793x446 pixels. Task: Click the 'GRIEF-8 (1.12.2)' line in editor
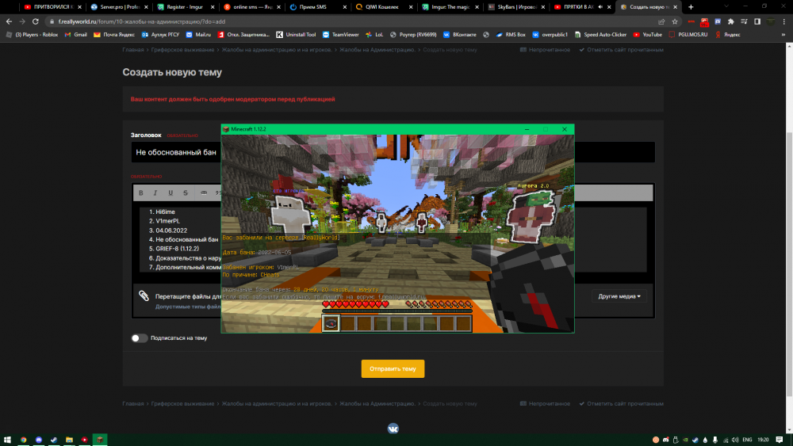coord(177,249)
